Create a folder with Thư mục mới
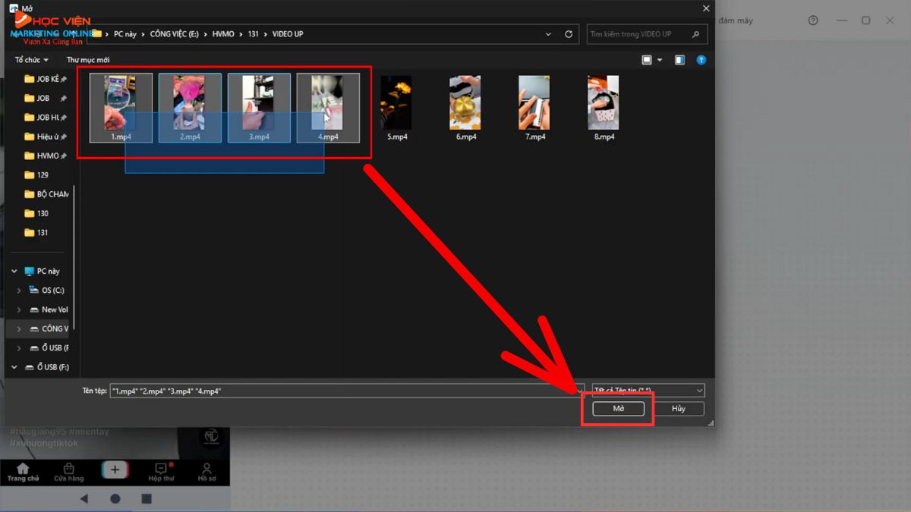The height and width of the screenshot is (512, 911). pos(88,60)
